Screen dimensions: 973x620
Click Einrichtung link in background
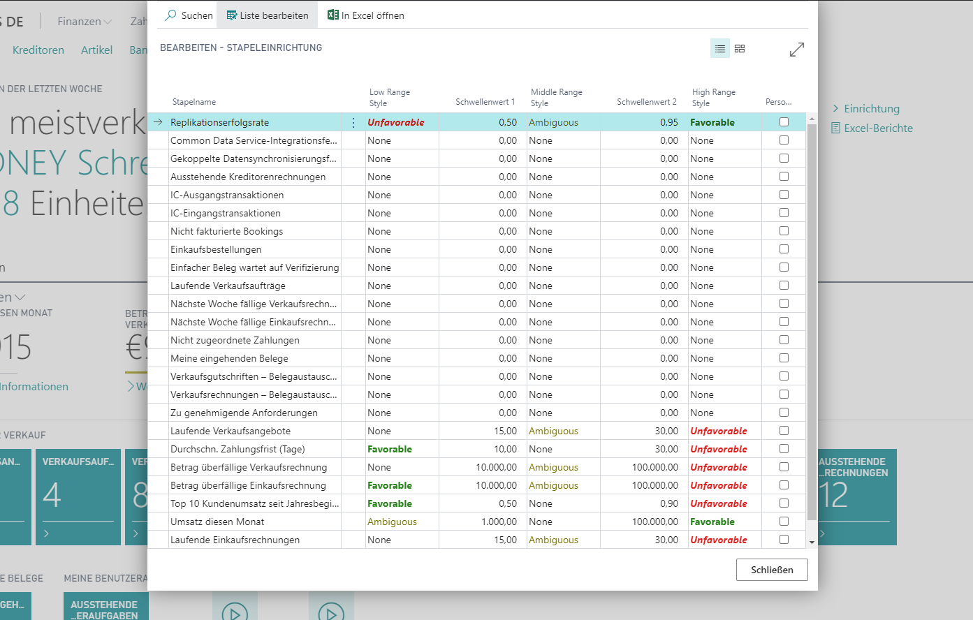[x=872, y=108]
